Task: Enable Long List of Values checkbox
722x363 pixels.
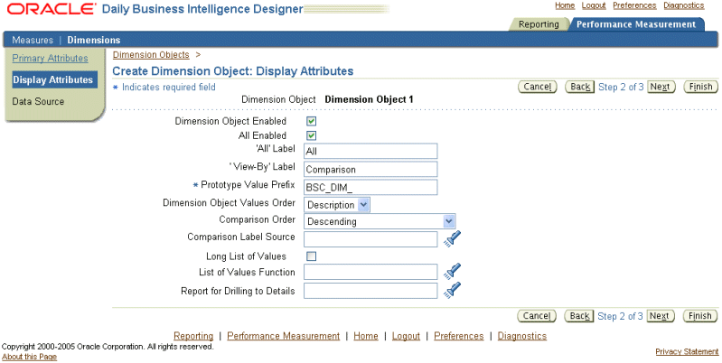Action: pyautogui.click(x=311, y=256)
